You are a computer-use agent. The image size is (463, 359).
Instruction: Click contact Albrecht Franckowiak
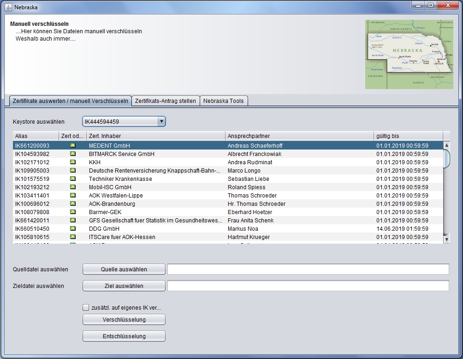pos(255,154)
